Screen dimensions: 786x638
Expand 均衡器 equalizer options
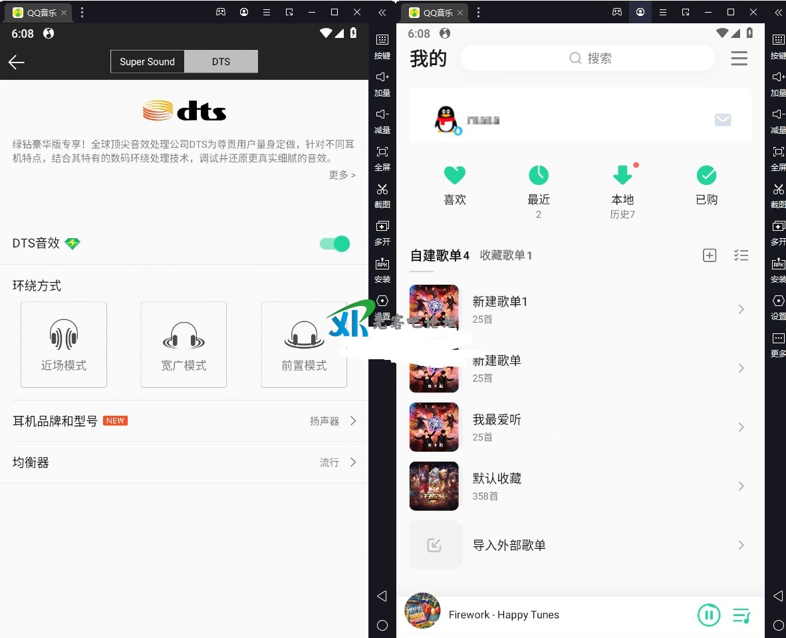pos(184,462)
